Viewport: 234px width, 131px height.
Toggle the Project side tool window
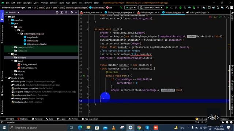click(x=2, y=16)
